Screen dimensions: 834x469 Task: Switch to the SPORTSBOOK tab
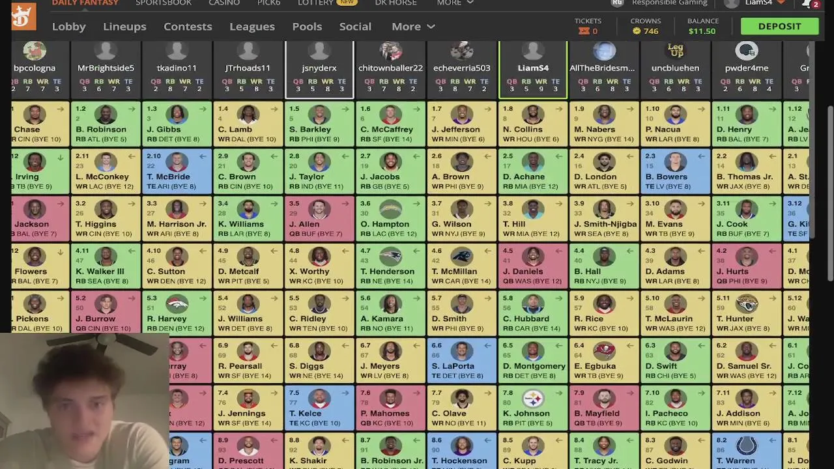pyautogui.click(x=164, y=3)
